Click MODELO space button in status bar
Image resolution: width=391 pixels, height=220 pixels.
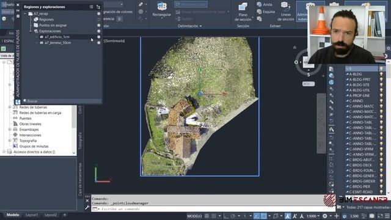(194, 216)
